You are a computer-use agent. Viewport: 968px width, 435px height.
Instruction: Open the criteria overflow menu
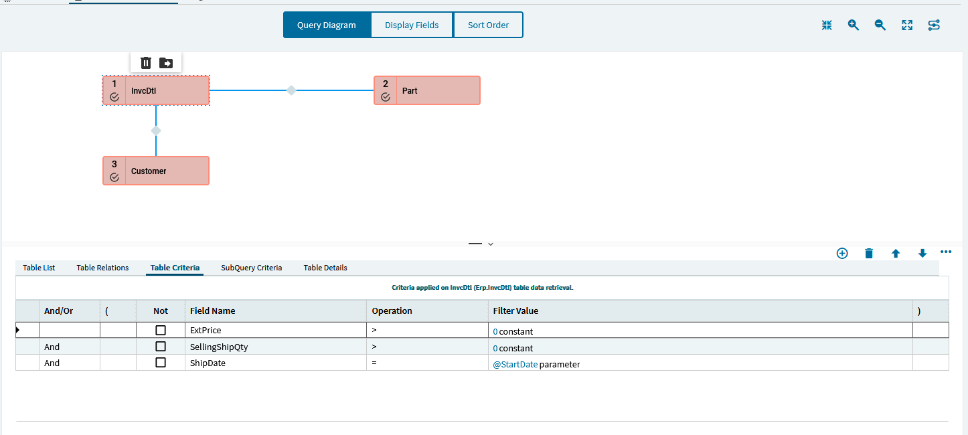pos(946,252)
